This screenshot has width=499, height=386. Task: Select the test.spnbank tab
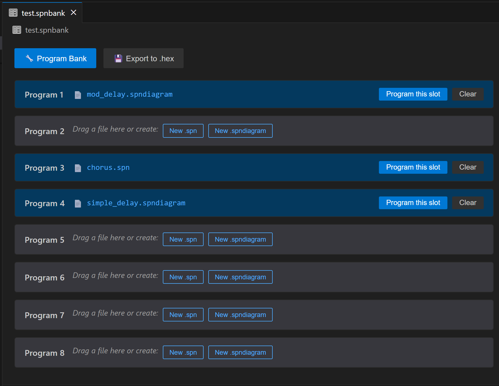(x=43, y=13)
